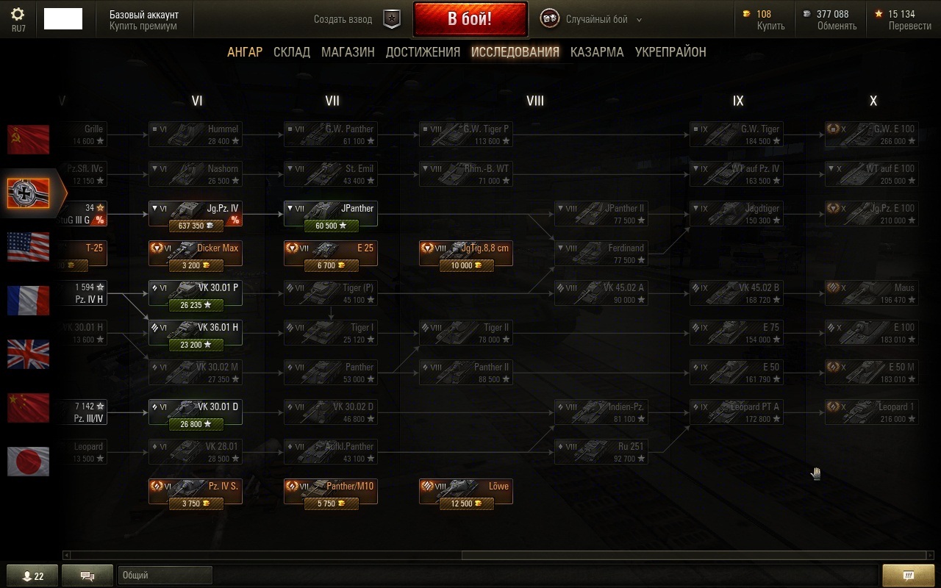Screen dimensions: 941x588
Task: Select the USA nation flag
Action: tap(28, 247)
